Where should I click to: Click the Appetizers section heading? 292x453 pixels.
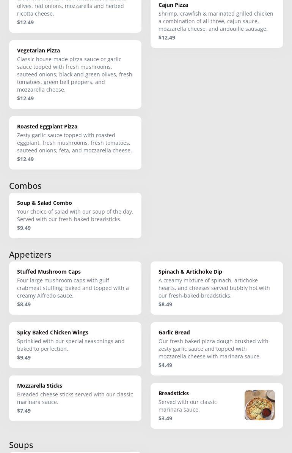tap(30, 255)
